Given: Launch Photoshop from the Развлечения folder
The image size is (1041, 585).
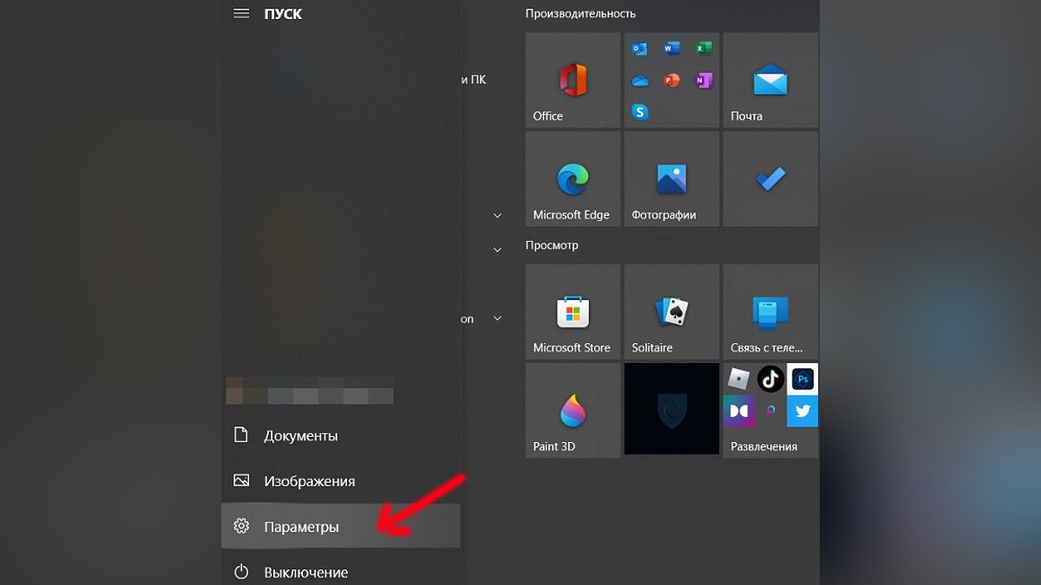Looking at the screenshot, I should coord(802,379).
